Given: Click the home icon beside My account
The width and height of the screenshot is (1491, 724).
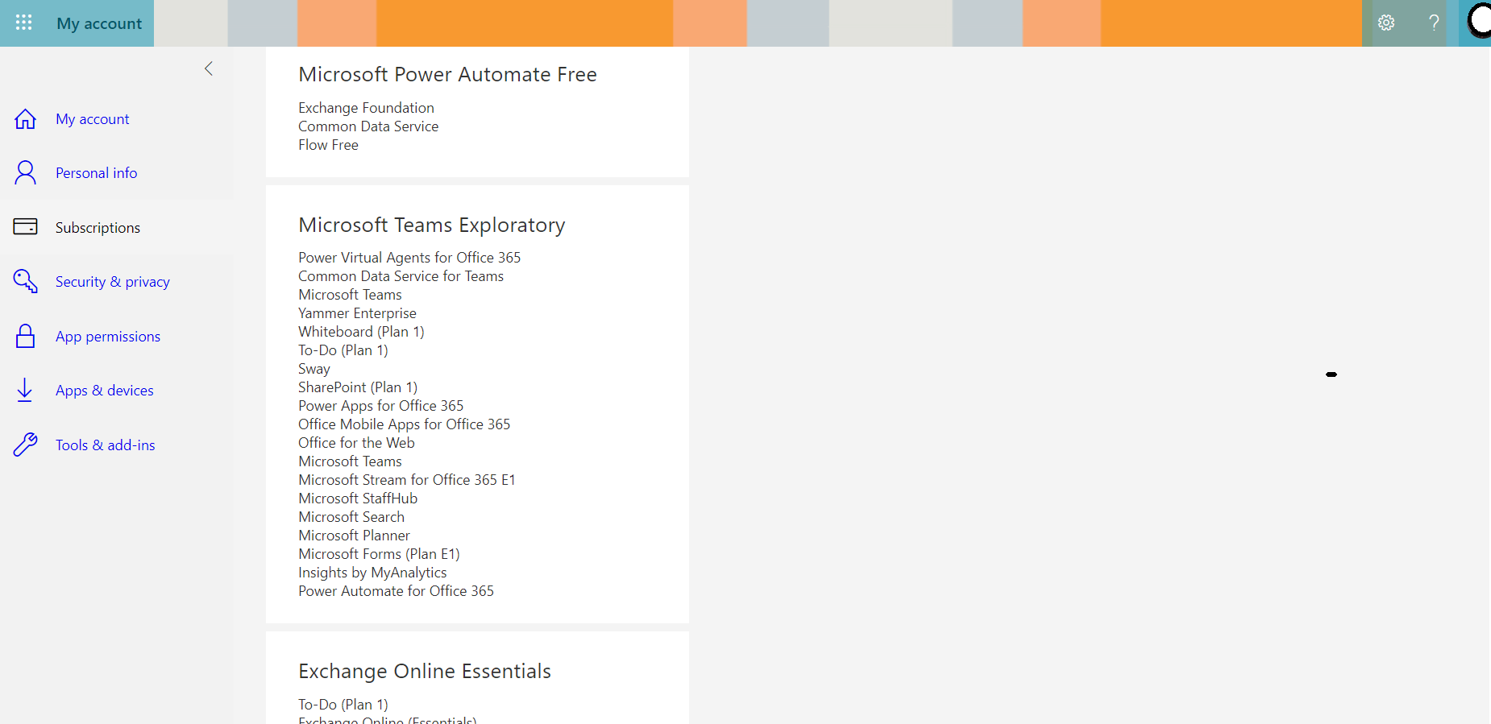Looking at the screenshot, I should [26, 119].
